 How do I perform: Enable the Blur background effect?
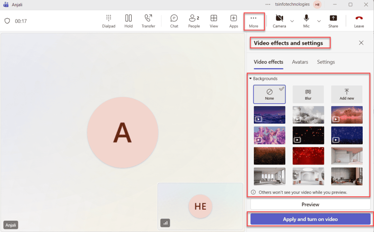tap(308, 94)
